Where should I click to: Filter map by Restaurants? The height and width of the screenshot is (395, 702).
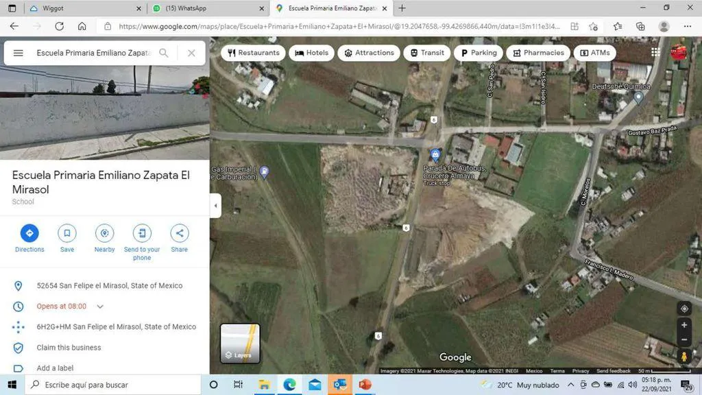click(254, 53)
